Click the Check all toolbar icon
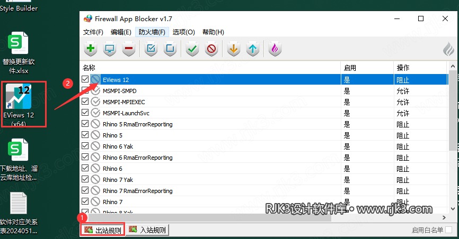This screenshot has height=239, width=459. point(151,49)
